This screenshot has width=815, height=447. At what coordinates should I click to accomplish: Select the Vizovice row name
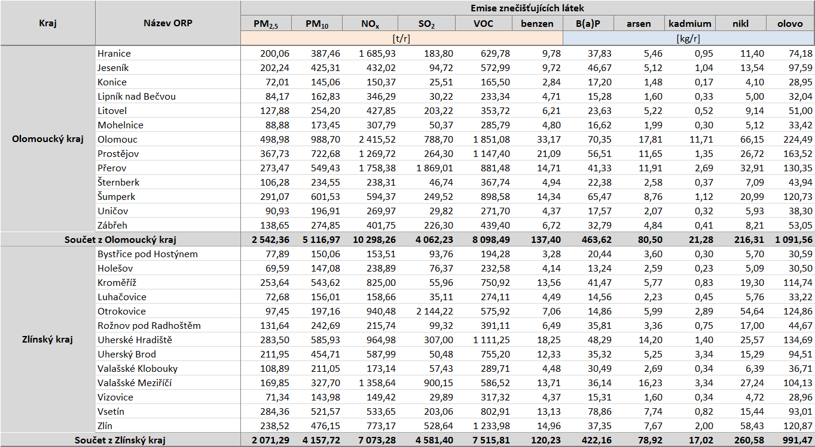[x=116, y=397]
